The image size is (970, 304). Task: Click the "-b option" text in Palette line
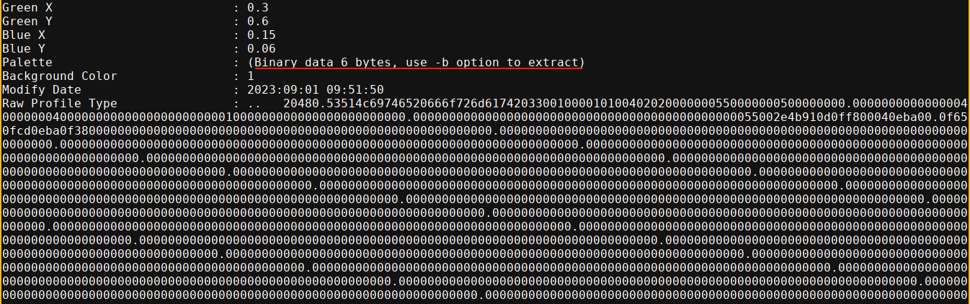[x=468, y=63]
